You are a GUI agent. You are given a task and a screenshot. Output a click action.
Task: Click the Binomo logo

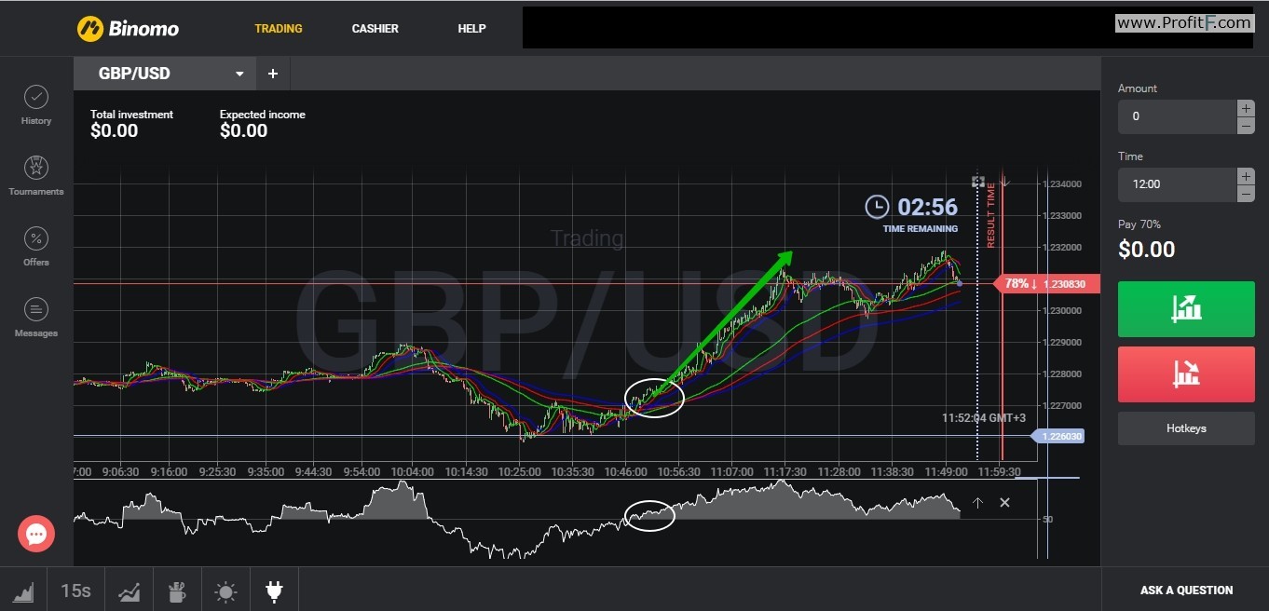[128, 29]
